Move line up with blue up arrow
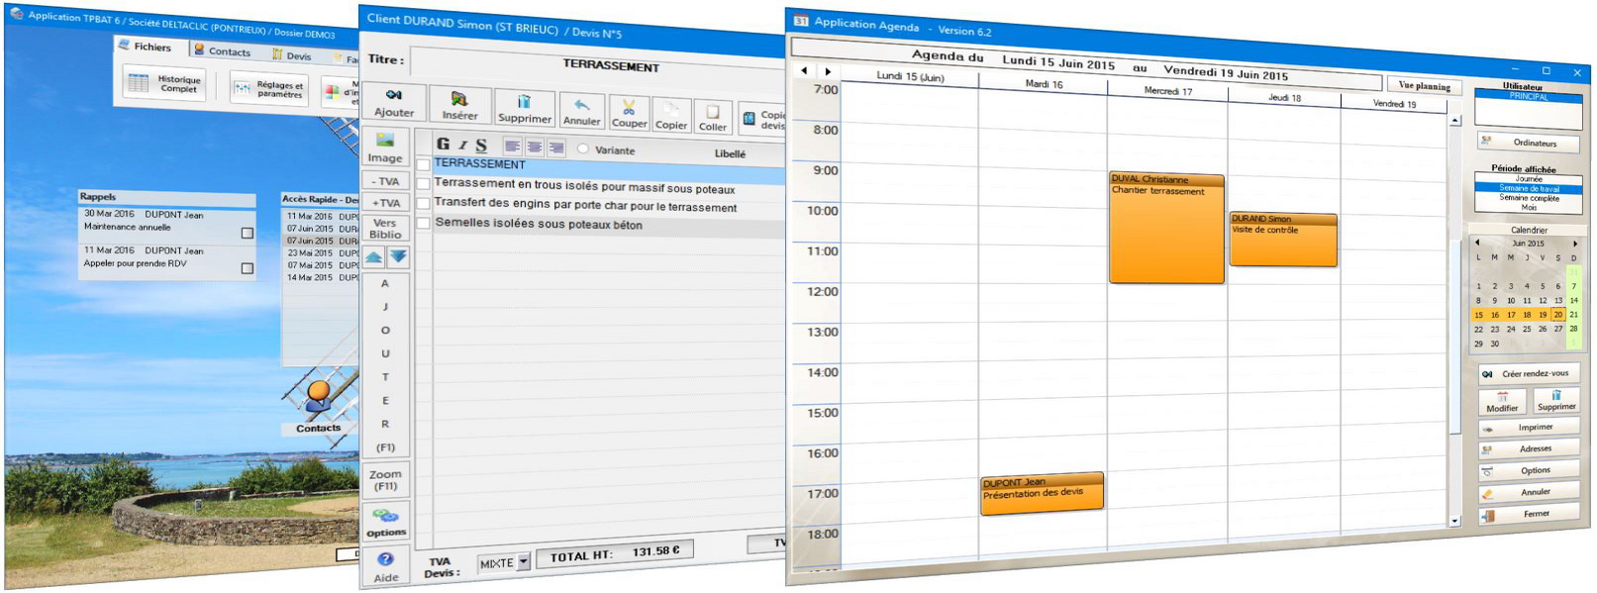This screenshot has width=1597, height=593. tap(374, 256)
